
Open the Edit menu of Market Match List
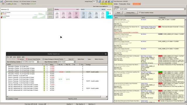tap(11, 57)
